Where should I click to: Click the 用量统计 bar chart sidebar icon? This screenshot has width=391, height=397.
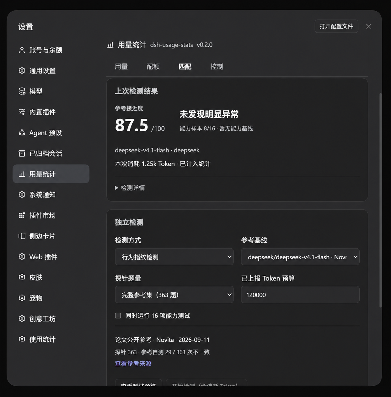(22, 174)
